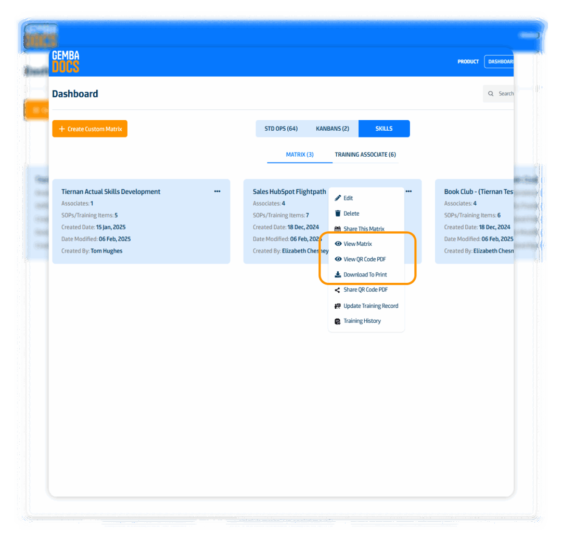The height and width of the screenshot is (541, 562).
Task: Click the Create Custom Matrix button
Action: tap(90, 129)
